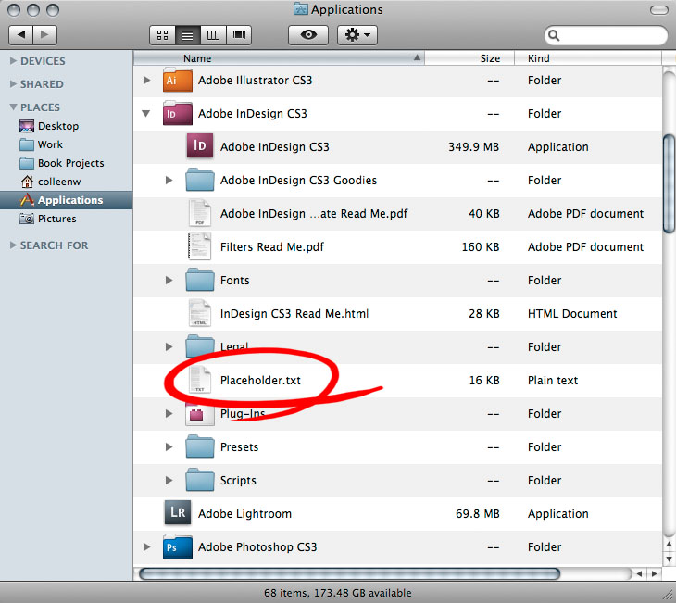Expand the Adobe Illustrator CS3 folder
Image resolution: width=676 pixels, height=603 pixels.
click(x=146, y=80)
